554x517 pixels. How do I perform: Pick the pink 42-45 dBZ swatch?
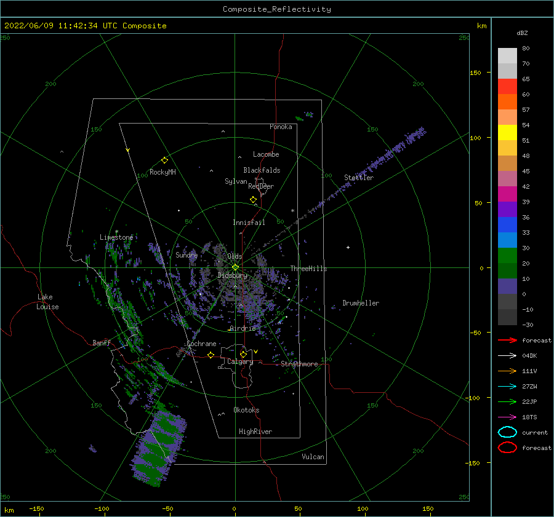click(x=507, y=178)
